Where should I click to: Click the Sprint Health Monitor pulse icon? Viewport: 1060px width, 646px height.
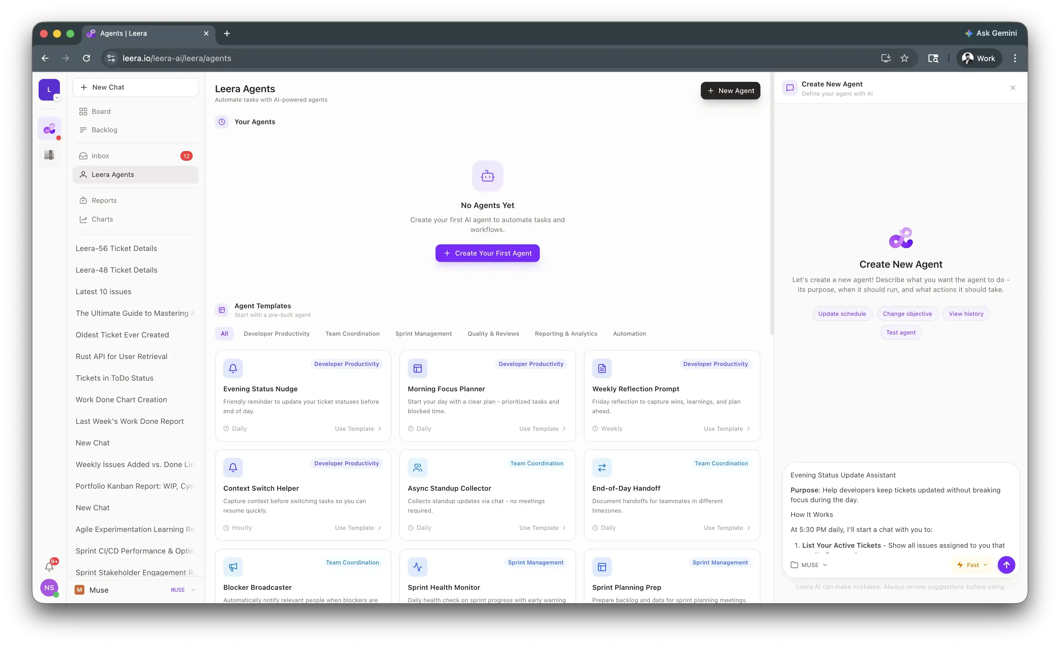(x=417, y=567)
